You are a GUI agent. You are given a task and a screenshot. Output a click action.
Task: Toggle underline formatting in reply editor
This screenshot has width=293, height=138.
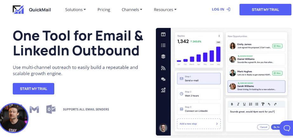[x=244, y=104]
